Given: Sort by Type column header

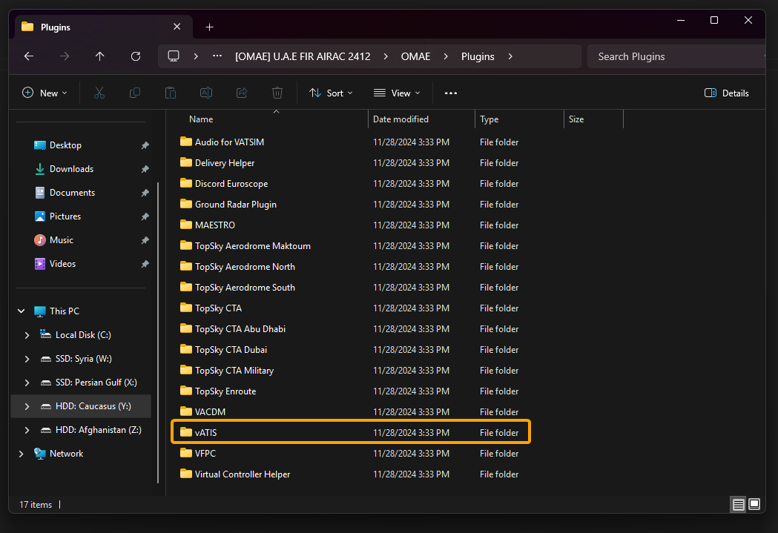Looking at the screenshot, I should click(x=519, y=119).
